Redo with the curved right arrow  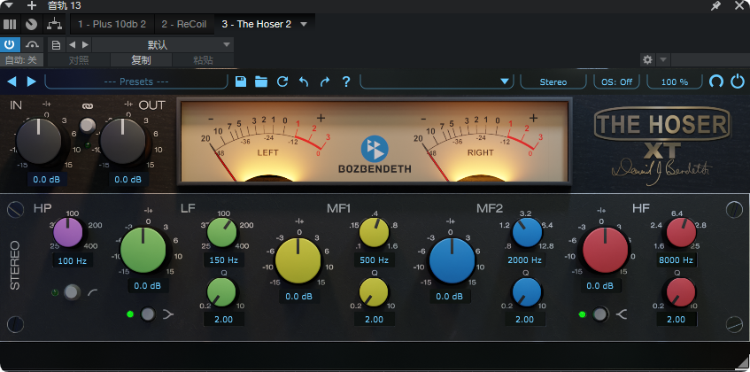click(x=325, y=81)
